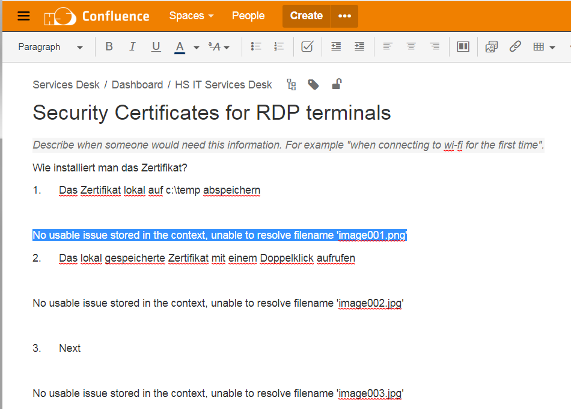
Task: Insert a link
Action: click(x=515, y=46)
